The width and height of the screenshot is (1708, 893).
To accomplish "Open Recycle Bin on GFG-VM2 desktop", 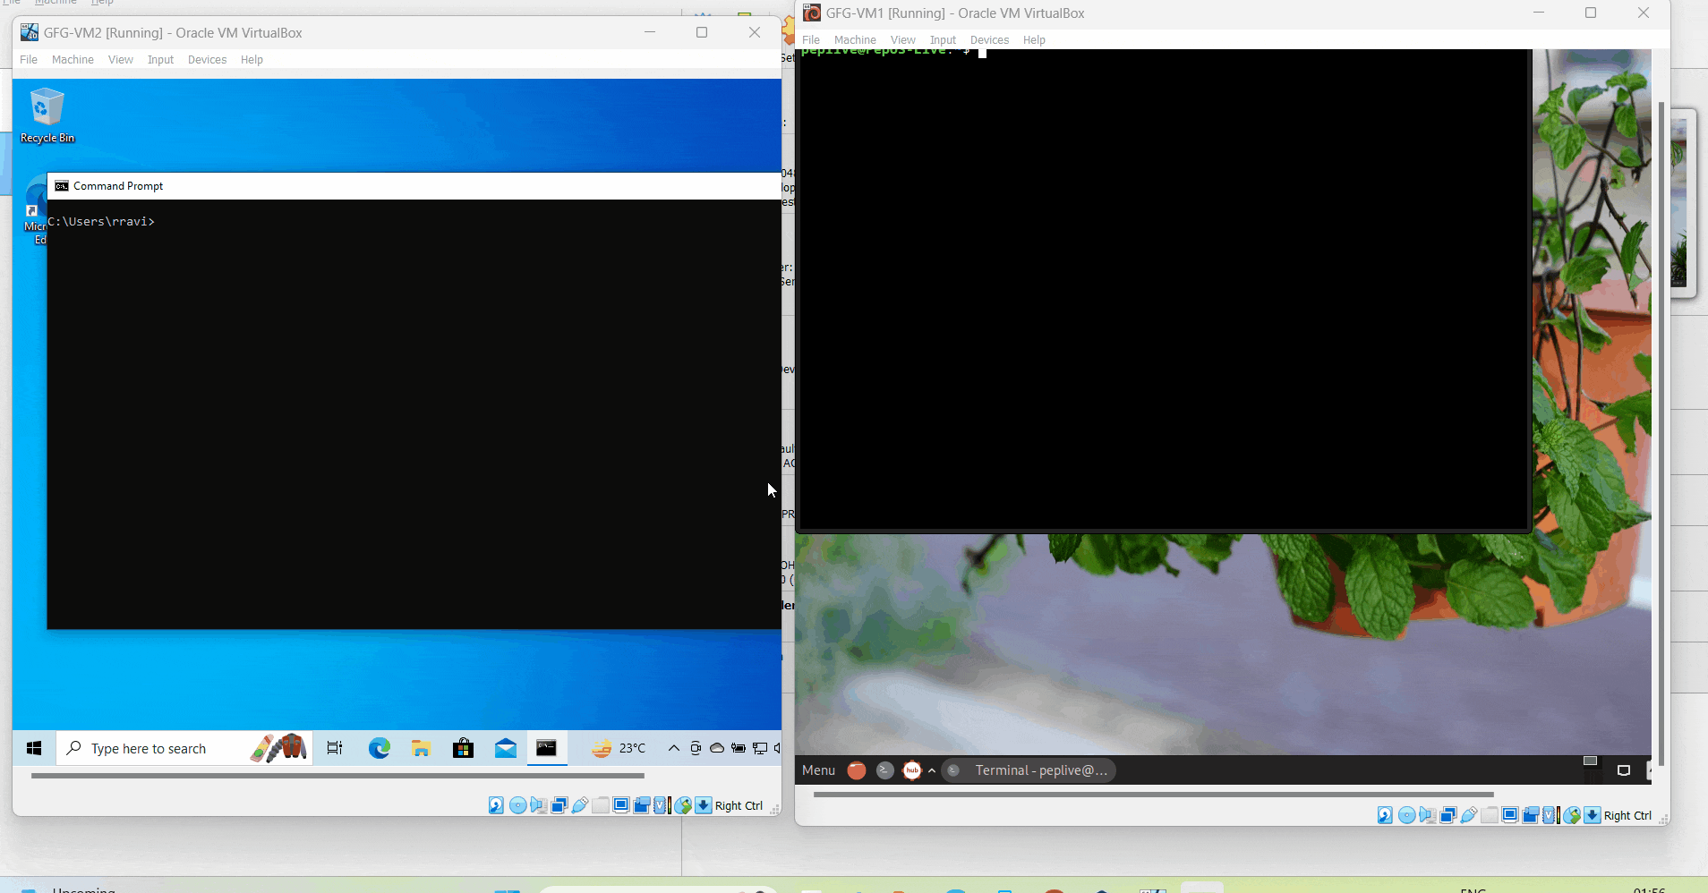I will [47, 115].
